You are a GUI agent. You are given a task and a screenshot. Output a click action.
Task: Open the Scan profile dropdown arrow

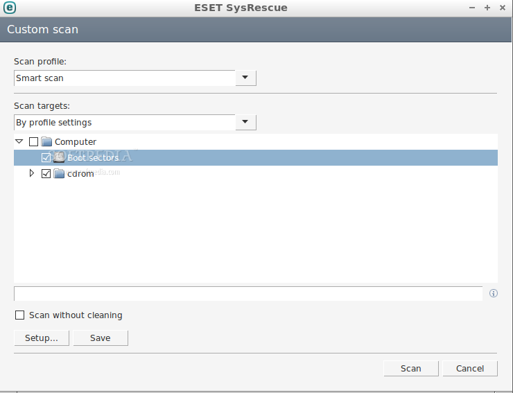coord(245,78)
